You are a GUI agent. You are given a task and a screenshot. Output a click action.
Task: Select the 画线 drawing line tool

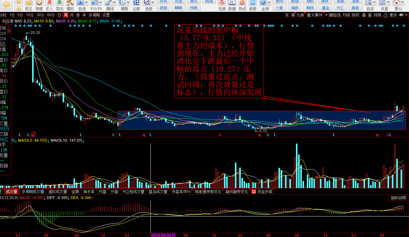(109, 2)
